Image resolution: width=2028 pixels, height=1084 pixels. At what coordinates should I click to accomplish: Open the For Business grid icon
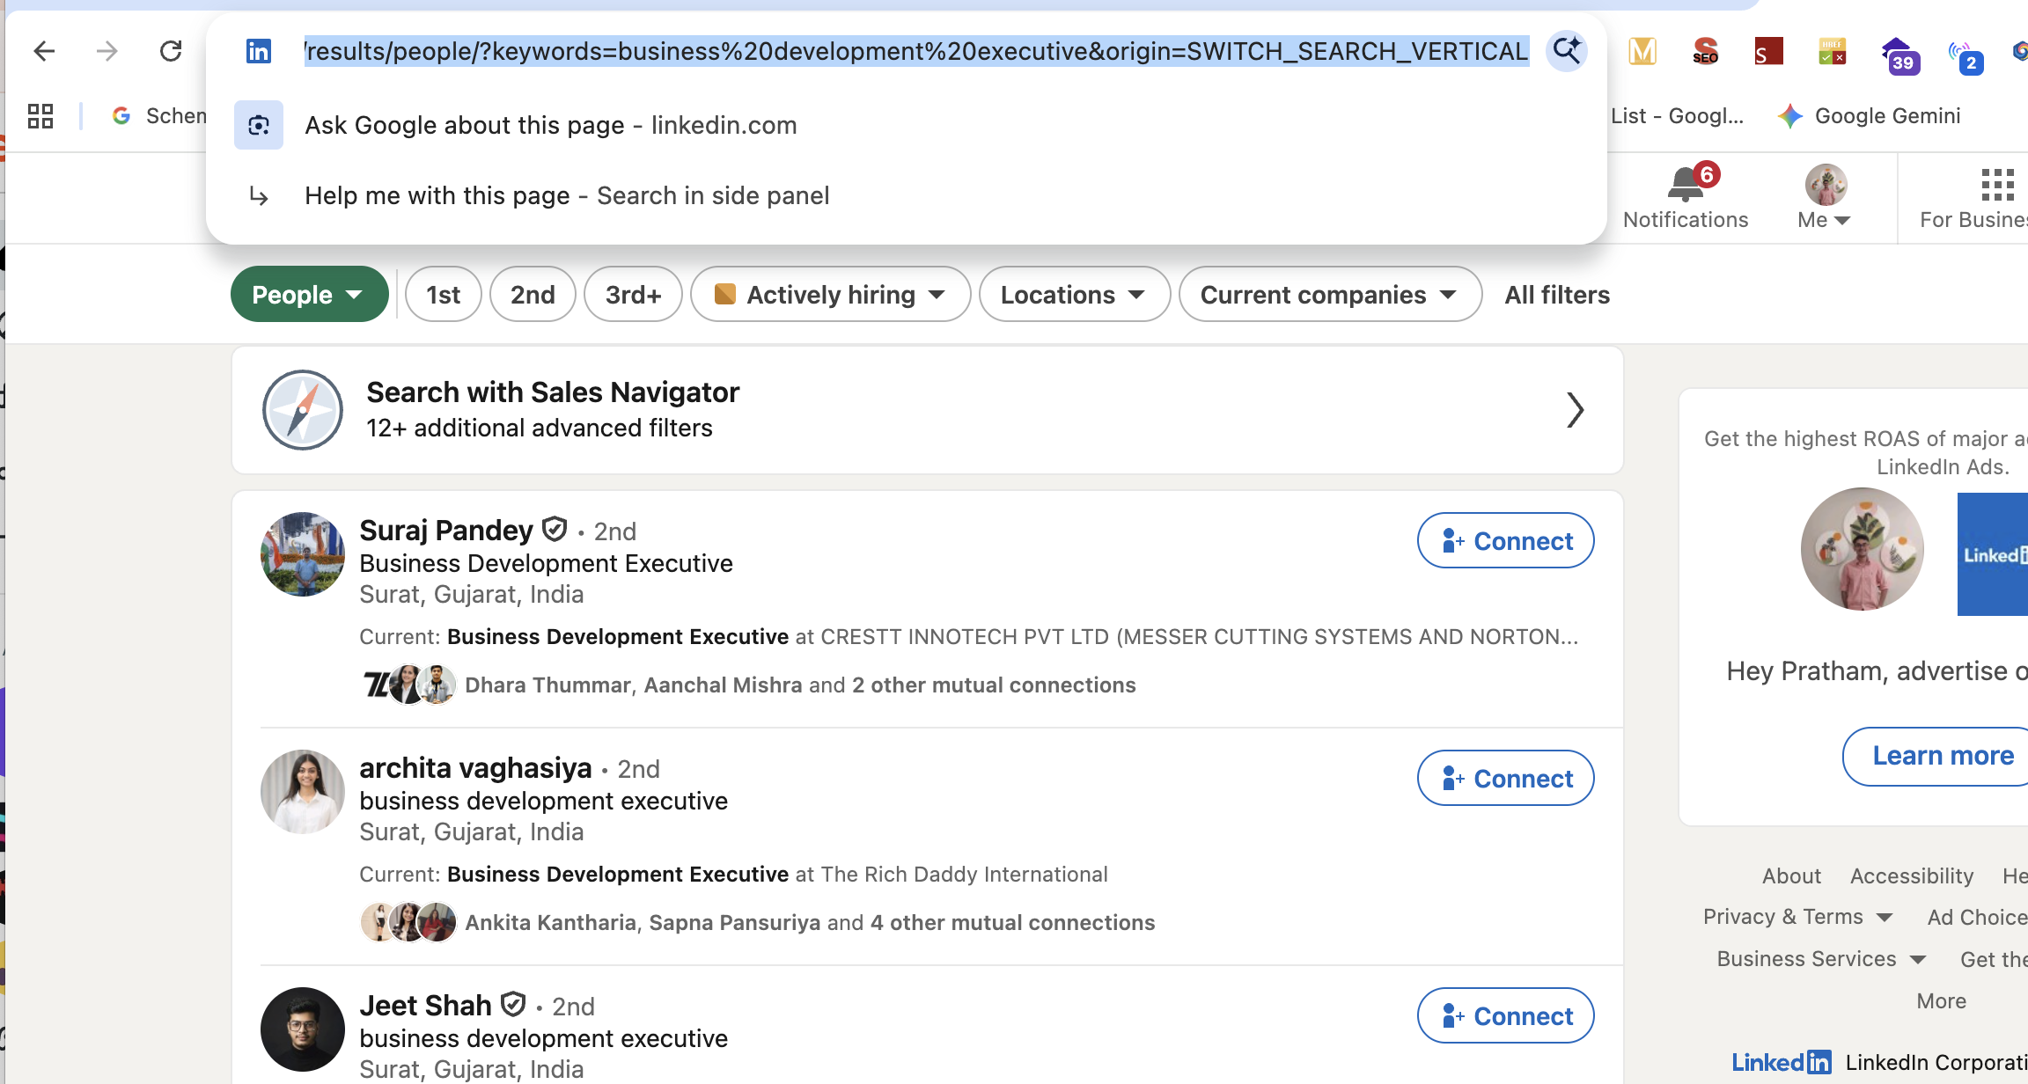[1997, 185]
